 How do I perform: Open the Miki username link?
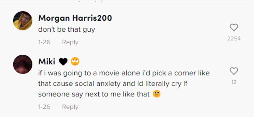coord(47,61)
